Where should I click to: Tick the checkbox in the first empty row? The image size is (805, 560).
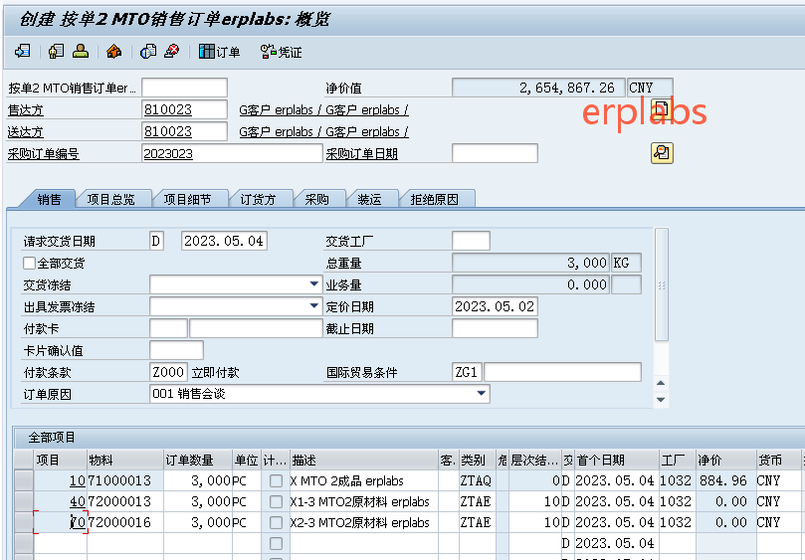[x=277, y=543]
